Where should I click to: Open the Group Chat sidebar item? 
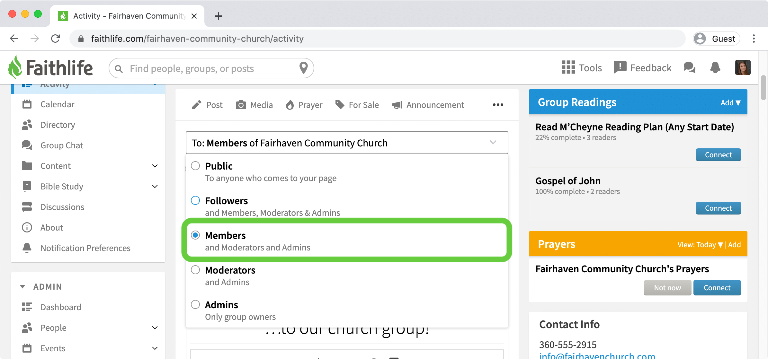click(88, 145)
